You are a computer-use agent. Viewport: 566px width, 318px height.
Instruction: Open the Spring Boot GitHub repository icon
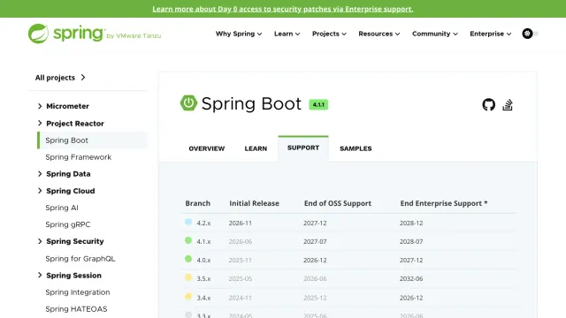[488, 105]
